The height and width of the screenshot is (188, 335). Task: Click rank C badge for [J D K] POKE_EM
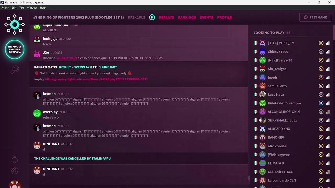pyautogui.click(x=321, y=43)
